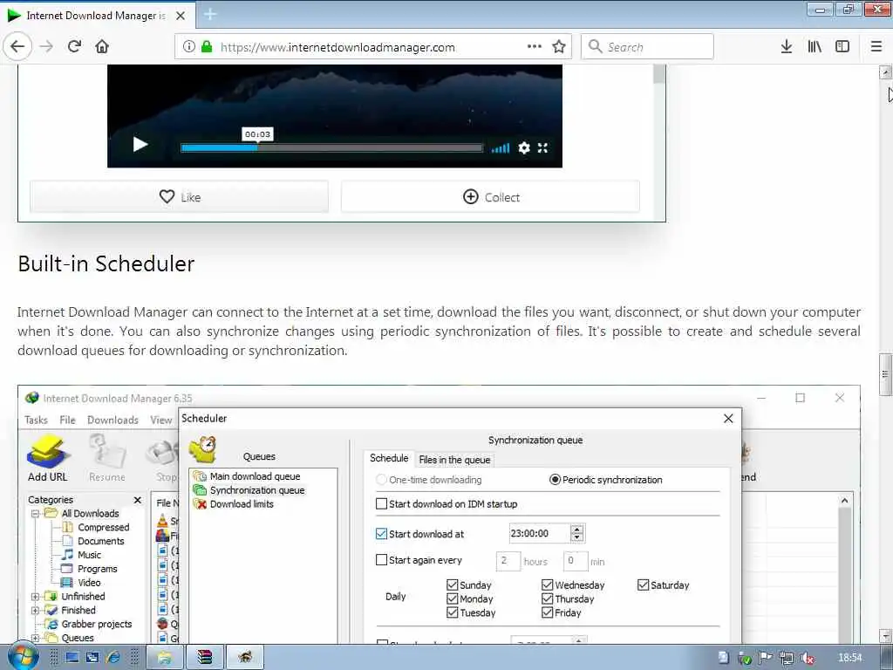Image resolution: width=893 pixels, height=670 pixels.
Task: Choose Periodic synchronization radio option
Action: [555, 480]
